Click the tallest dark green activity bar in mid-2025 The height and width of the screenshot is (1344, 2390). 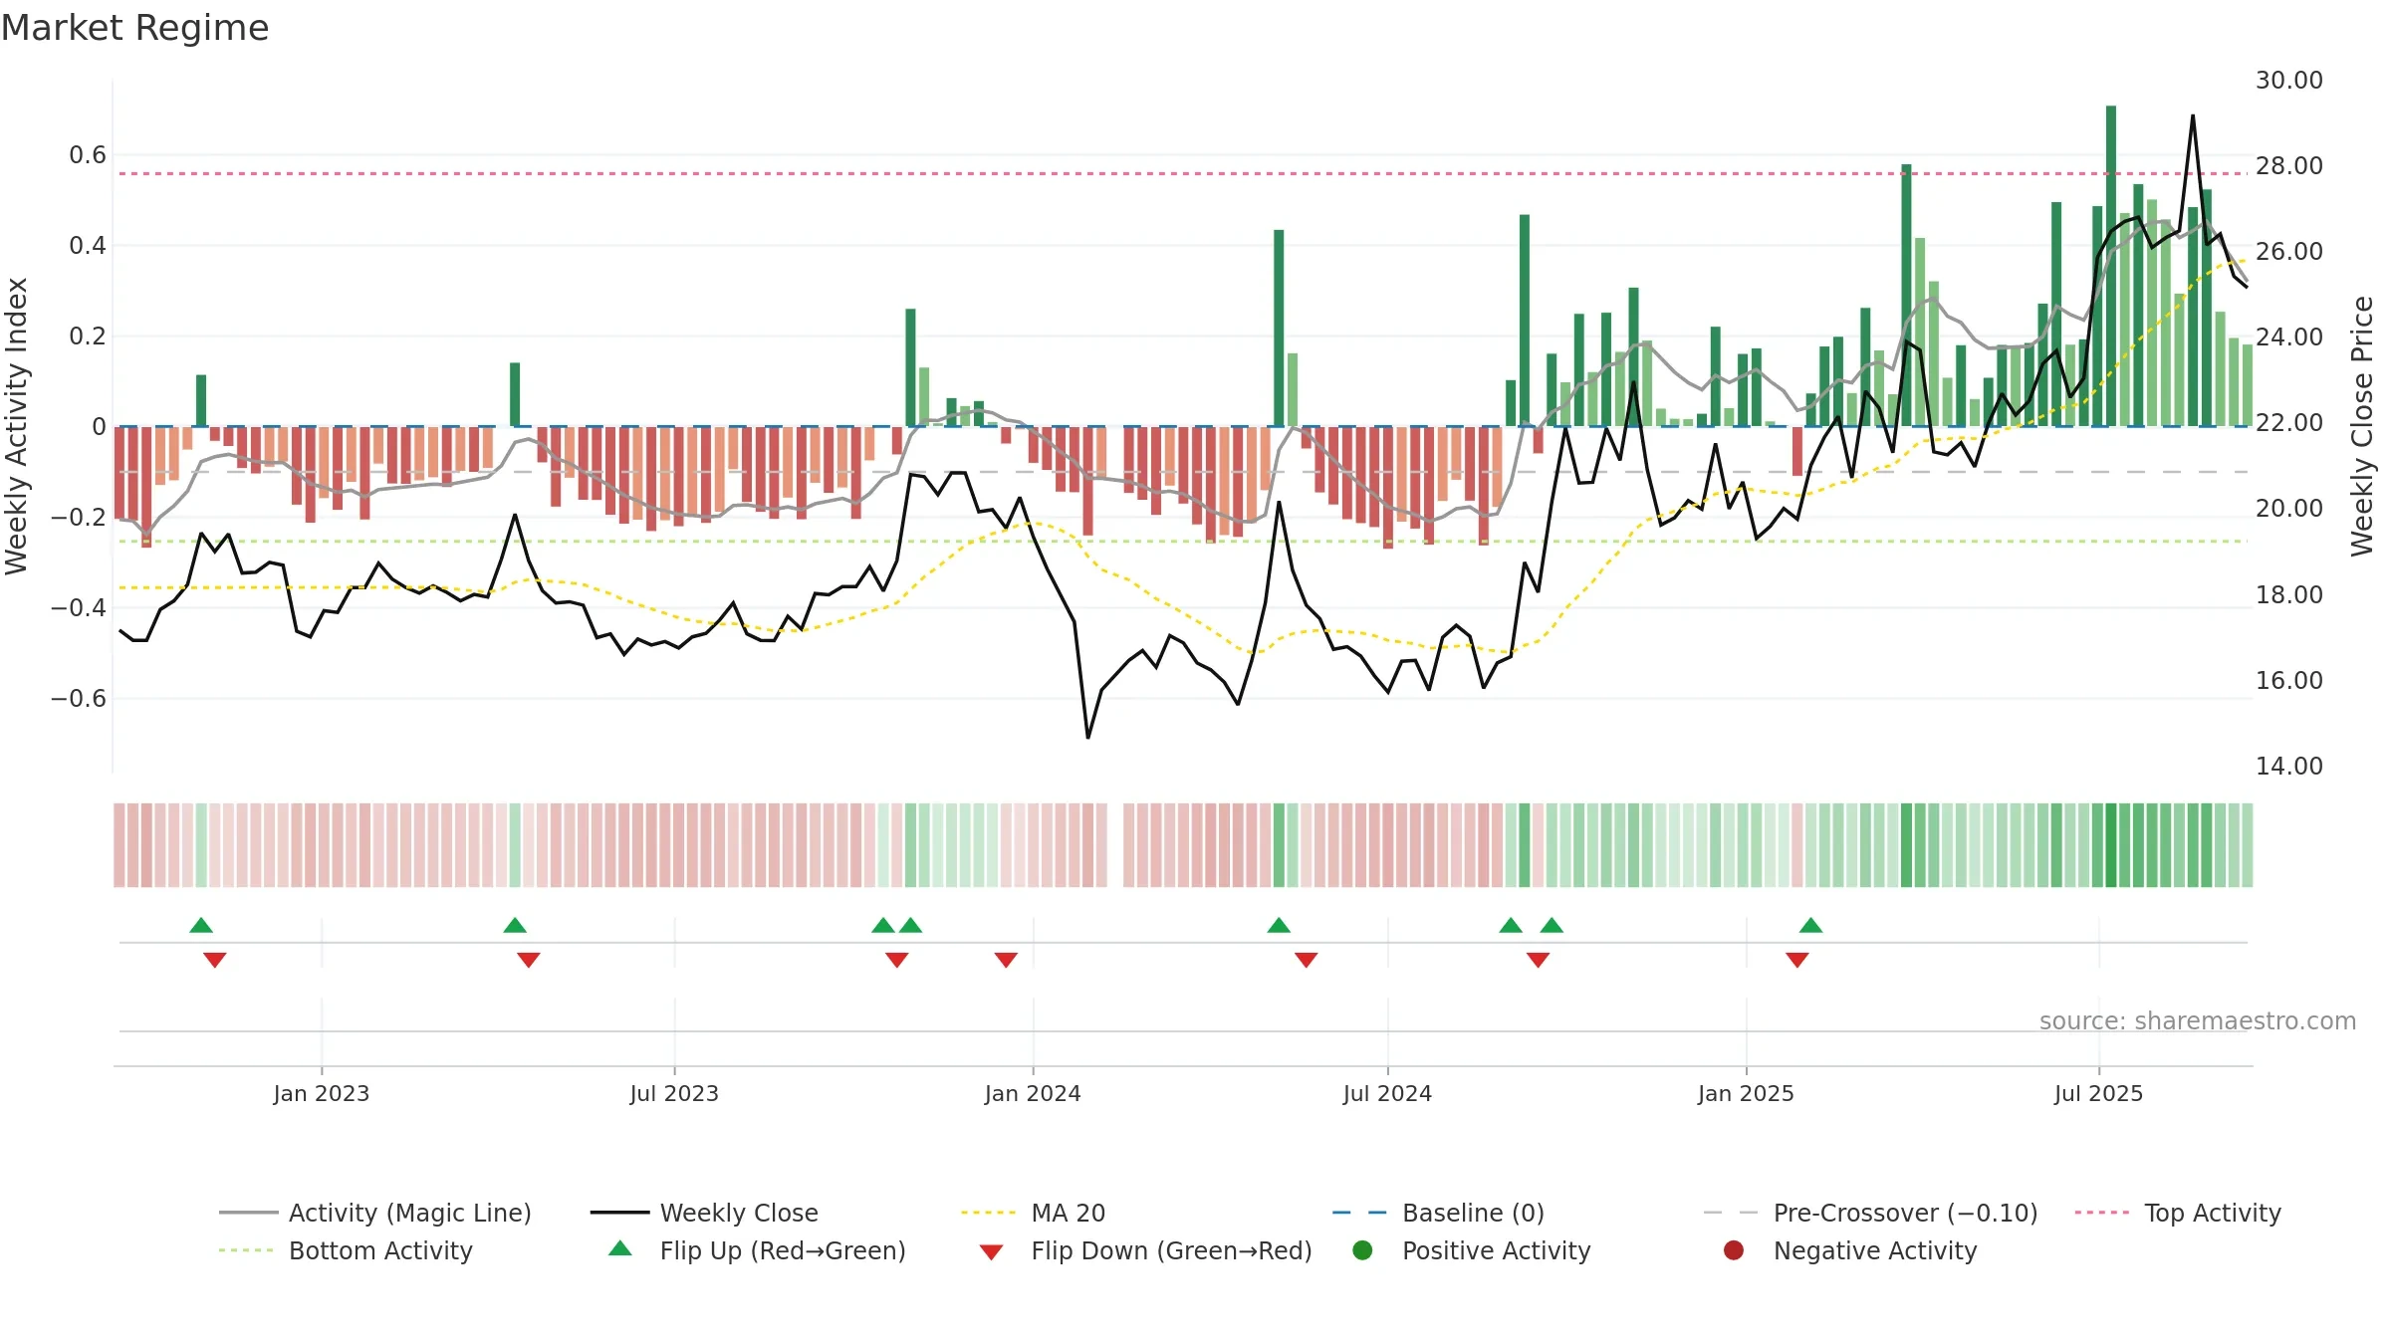pos(2111,266)
